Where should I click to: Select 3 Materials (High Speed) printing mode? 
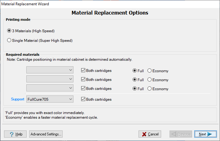pos(9,31)
